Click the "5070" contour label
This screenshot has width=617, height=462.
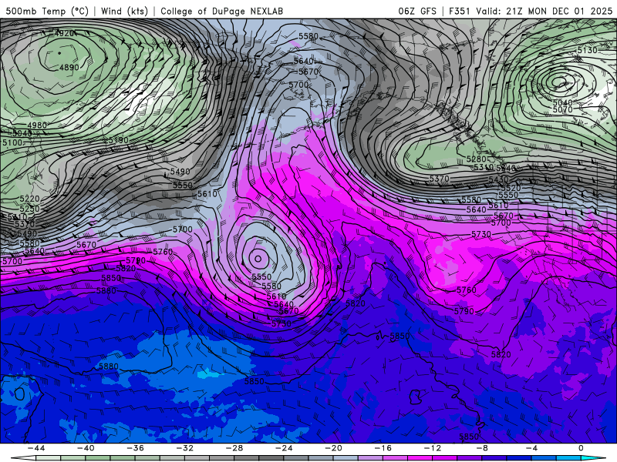[562, 109]
